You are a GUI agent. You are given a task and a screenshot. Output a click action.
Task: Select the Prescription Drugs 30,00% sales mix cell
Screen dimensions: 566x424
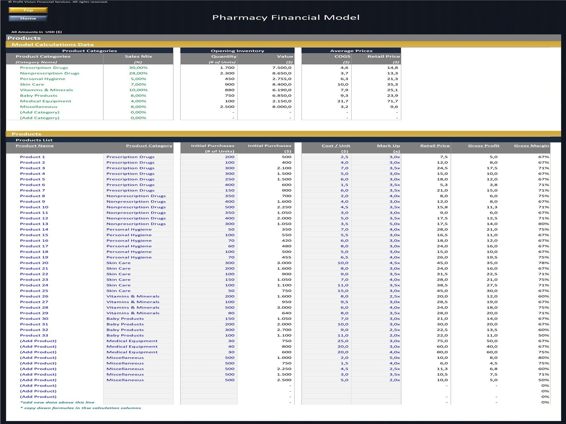pos(138,68)
